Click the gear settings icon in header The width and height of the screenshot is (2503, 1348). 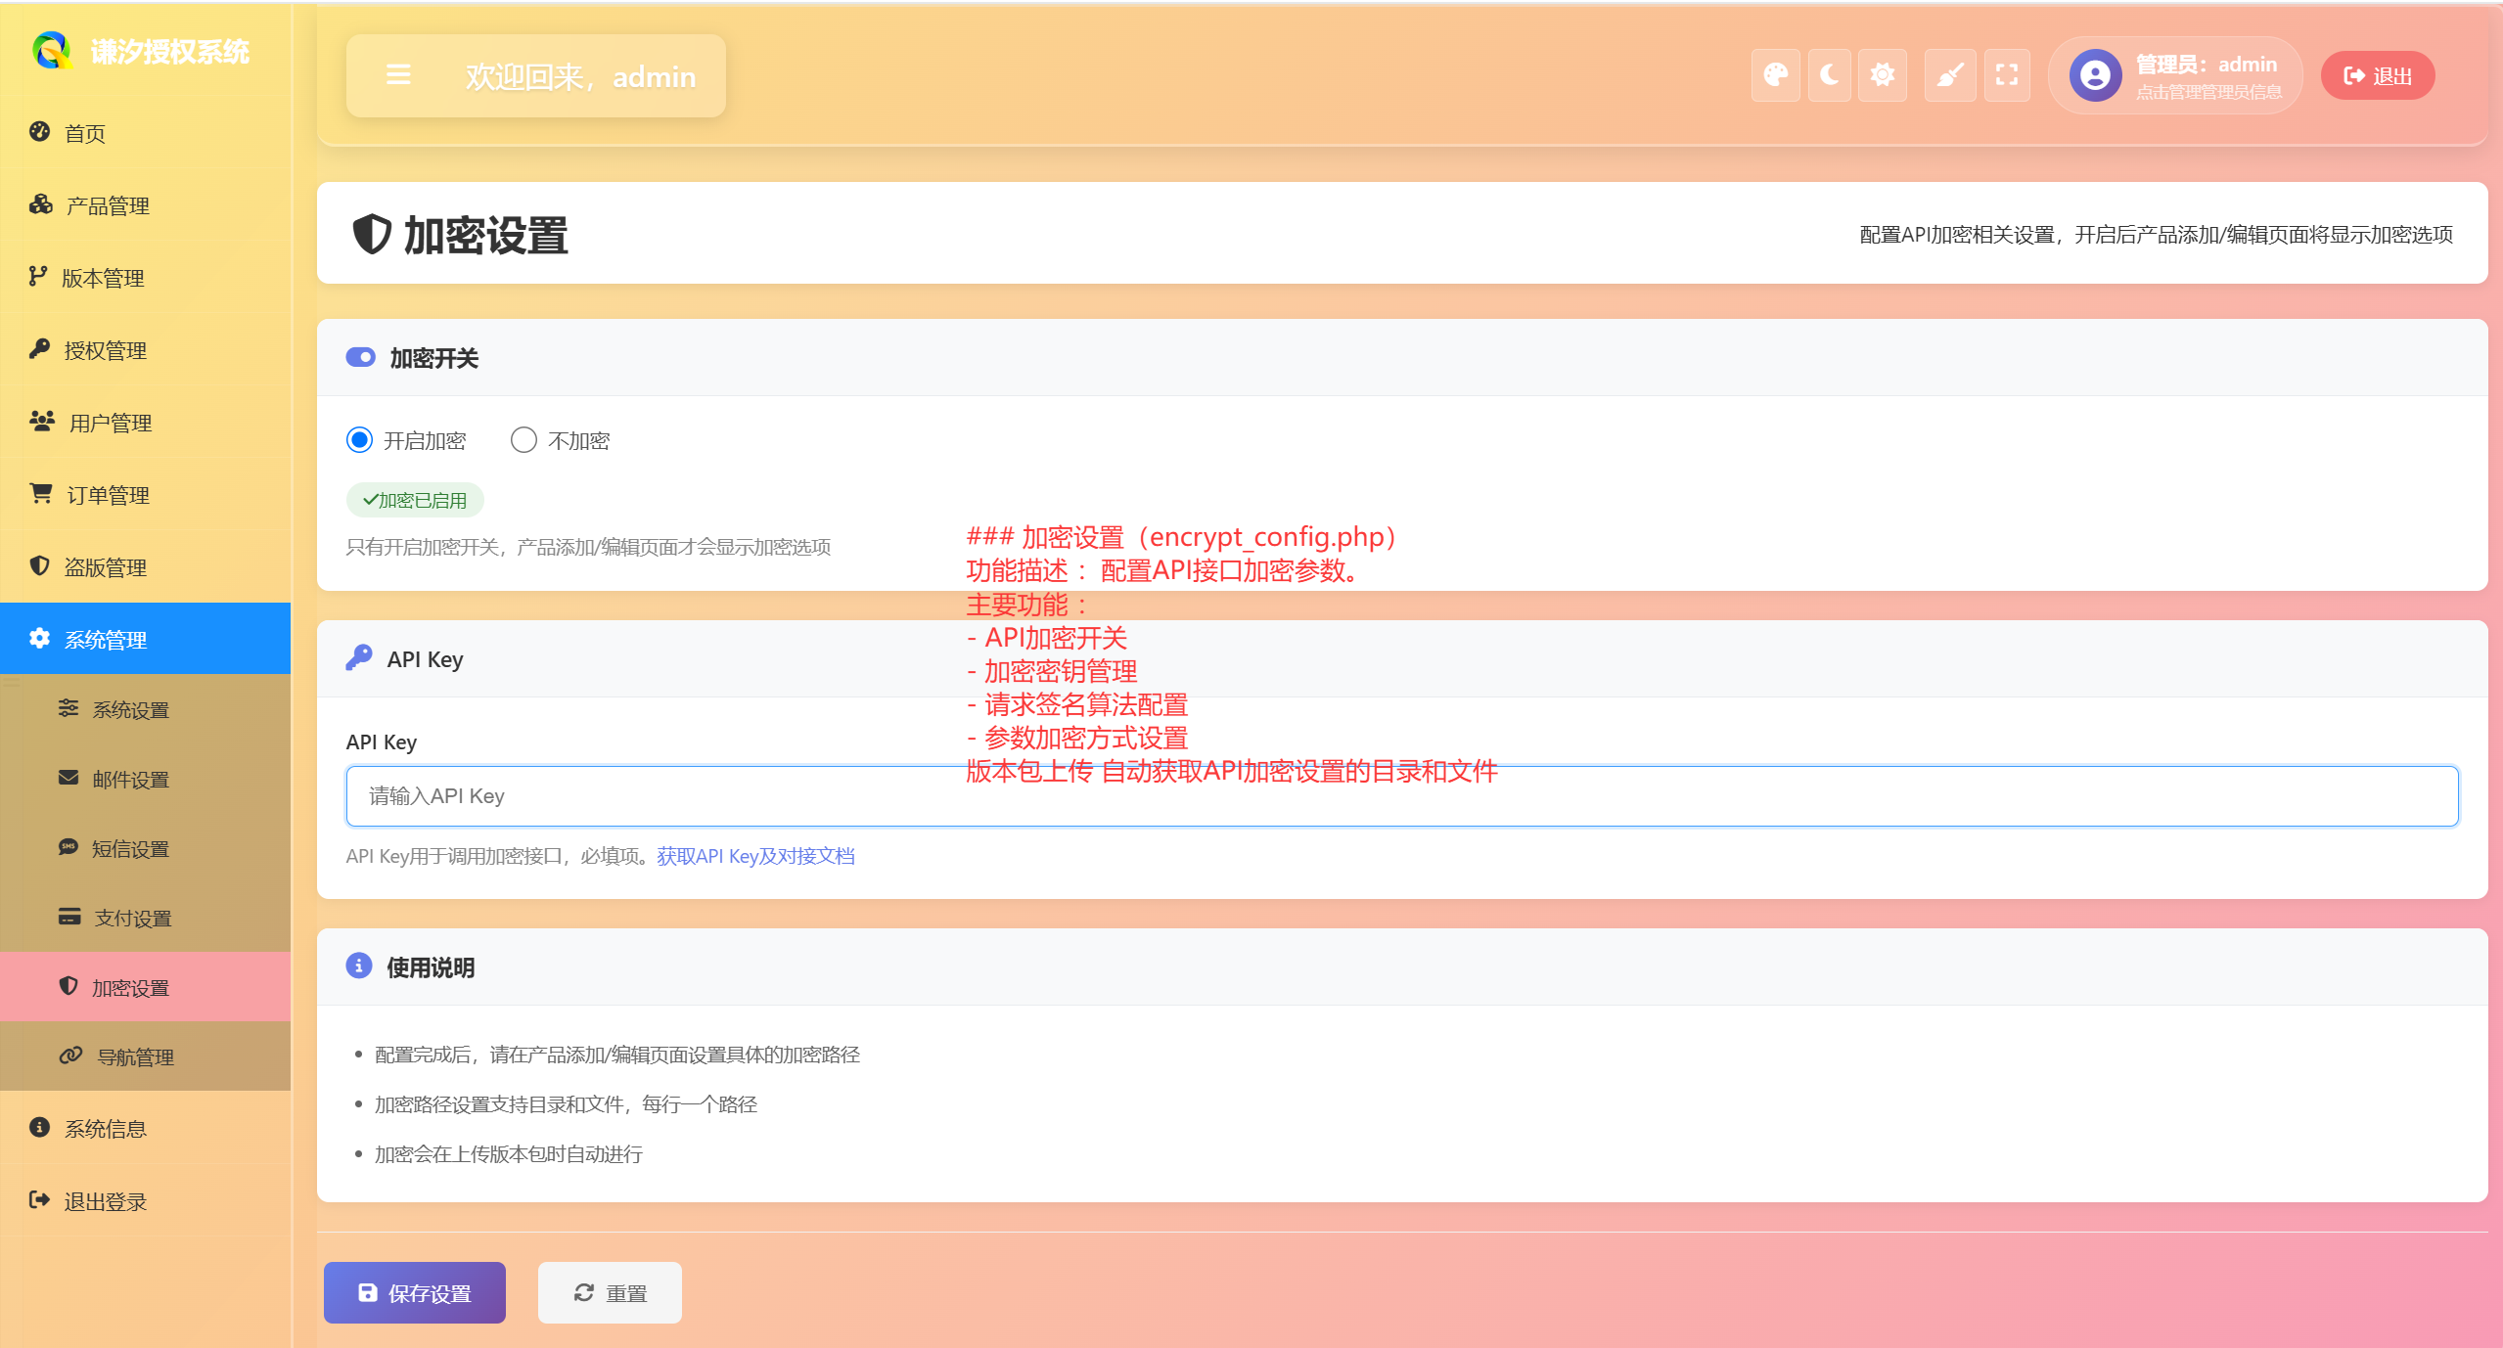coord(1883,75)
